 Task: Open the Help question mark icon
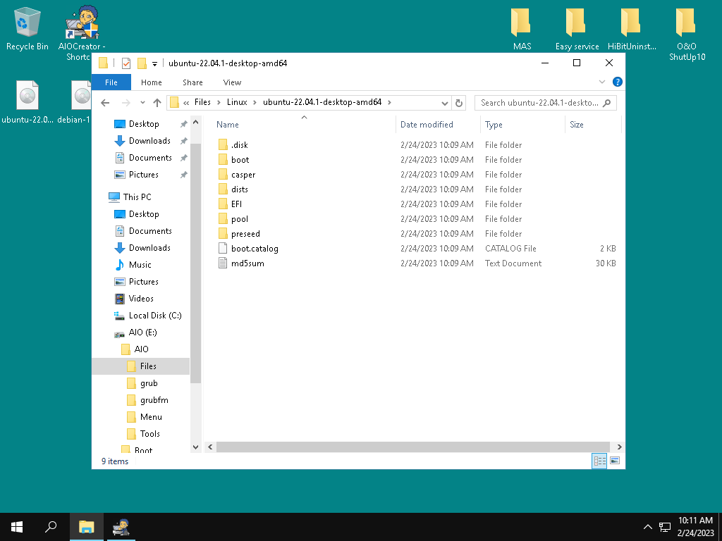coord(618,82)
